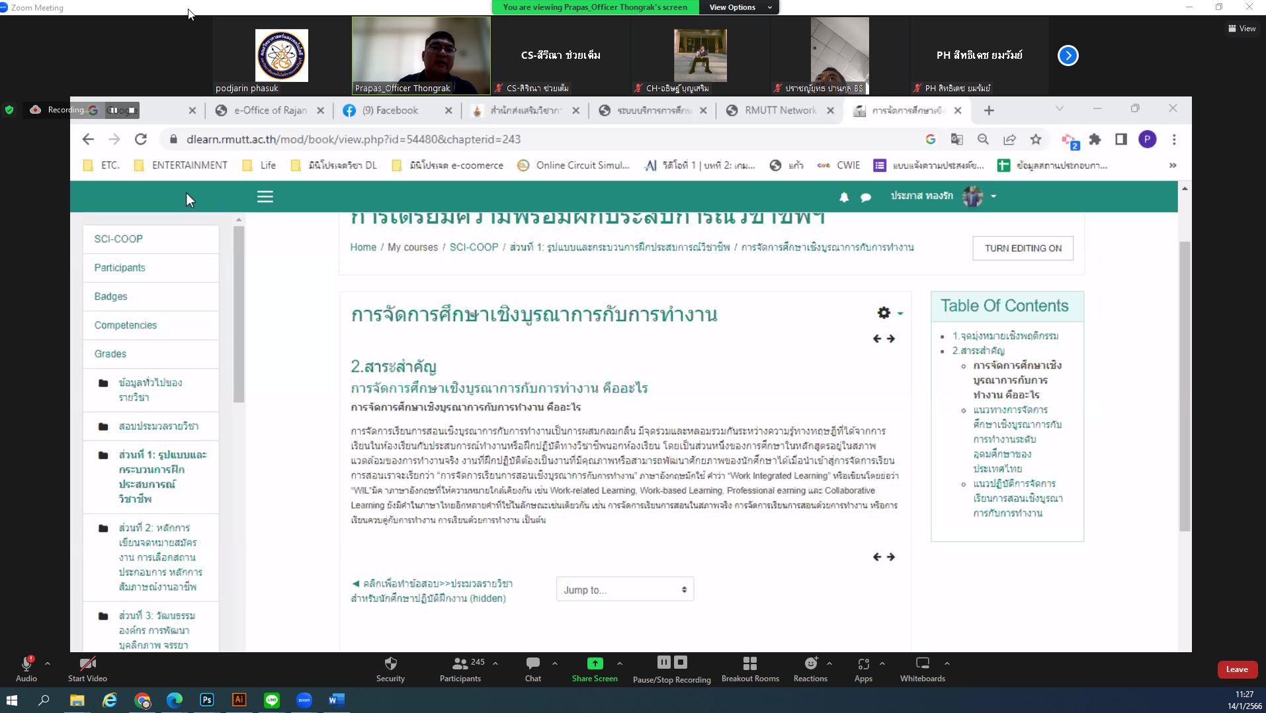The width and height of the screenshot is (1266, 713).
Task: Select podjarin phasuk participant thumbnail
Action: 282,56
